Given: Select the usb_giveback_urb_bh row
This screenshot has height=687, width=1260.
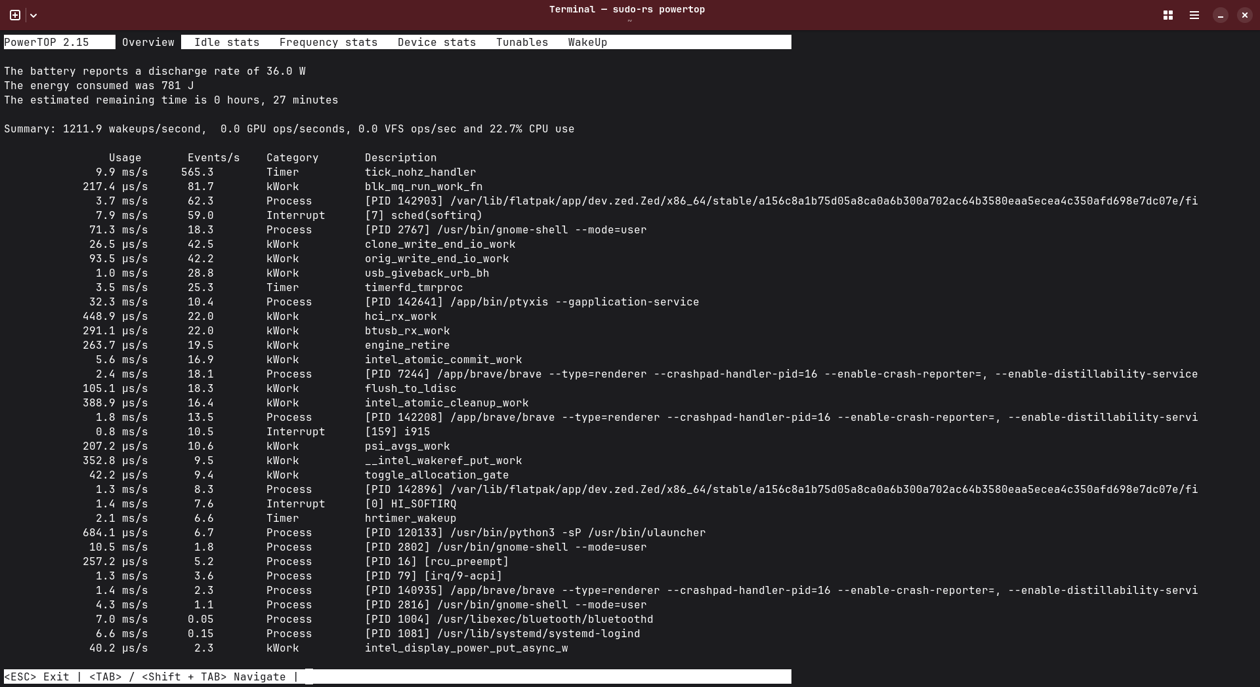Looking at the screenshot, I should point(293,273).
